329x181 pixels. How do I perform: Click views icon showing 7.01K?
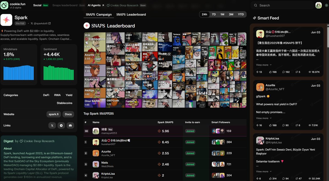pyautogui.click(x=310, y=125)
